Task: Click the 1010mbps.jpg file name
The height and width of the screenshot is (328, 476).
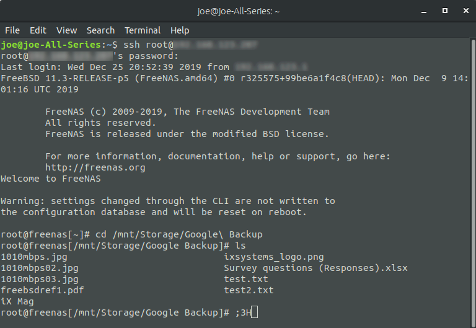Action: pyautogui.click(x=34, y=257)
